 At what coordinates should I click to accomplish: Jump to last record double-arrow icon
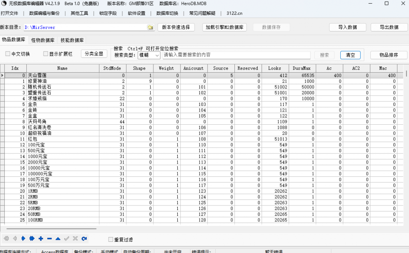(32, 239)
